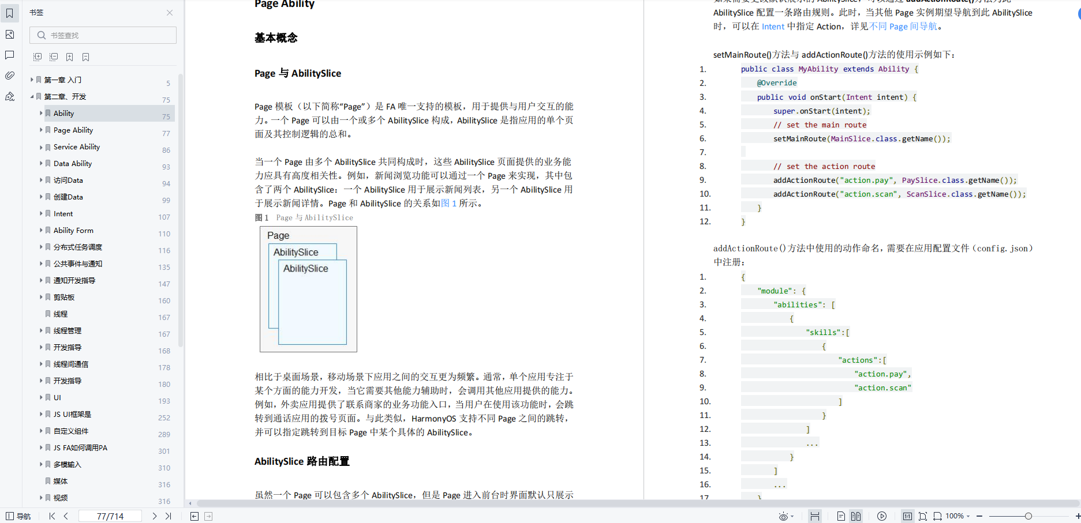The width and height of the screenshot is (1081, 523).
Task: Expand all bookmarks with the plus icon
Action: (38, 57)
